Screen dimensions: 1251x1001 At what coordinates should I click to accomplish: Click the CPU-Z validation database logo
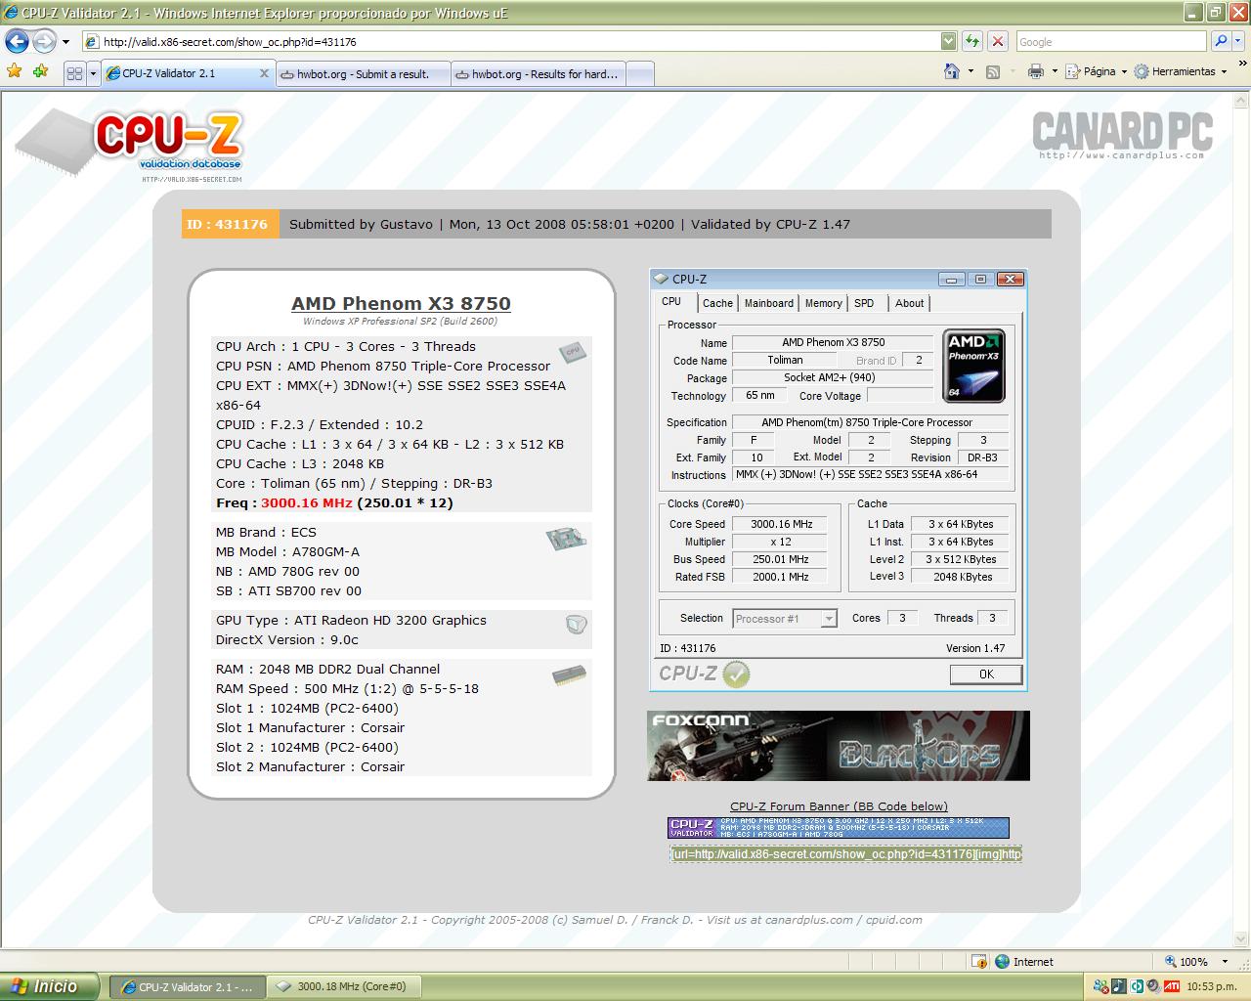(x=129, y=146)
